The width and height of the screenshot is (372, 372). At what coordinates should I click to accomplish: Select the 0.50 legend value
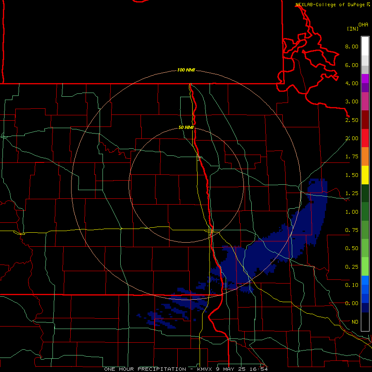352,248
